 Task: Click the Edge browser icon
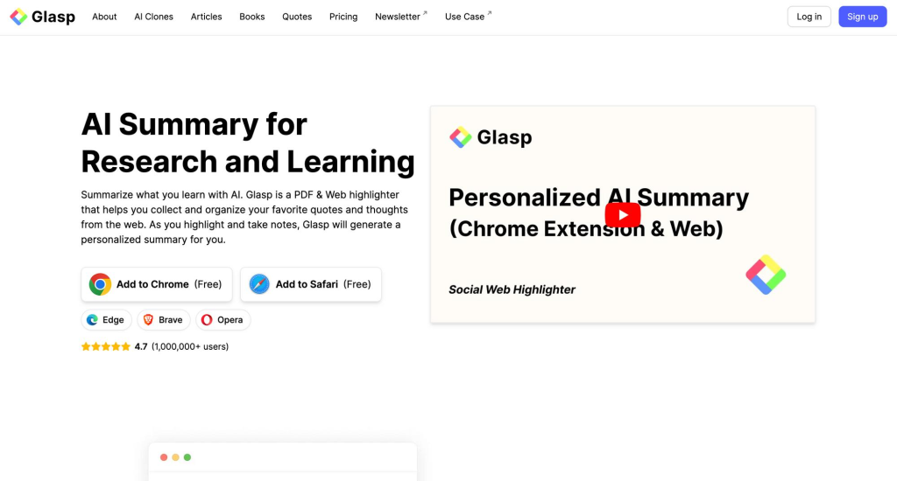92,320
